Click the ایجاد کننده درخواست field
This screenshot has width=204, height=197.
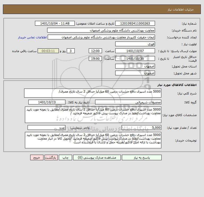[x=101, y=37]
